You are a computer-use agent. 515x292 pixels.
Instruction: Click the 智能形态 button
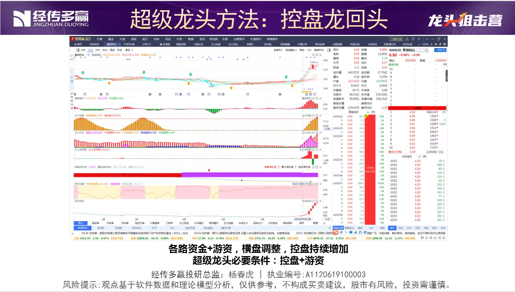[x=319, y=50]
